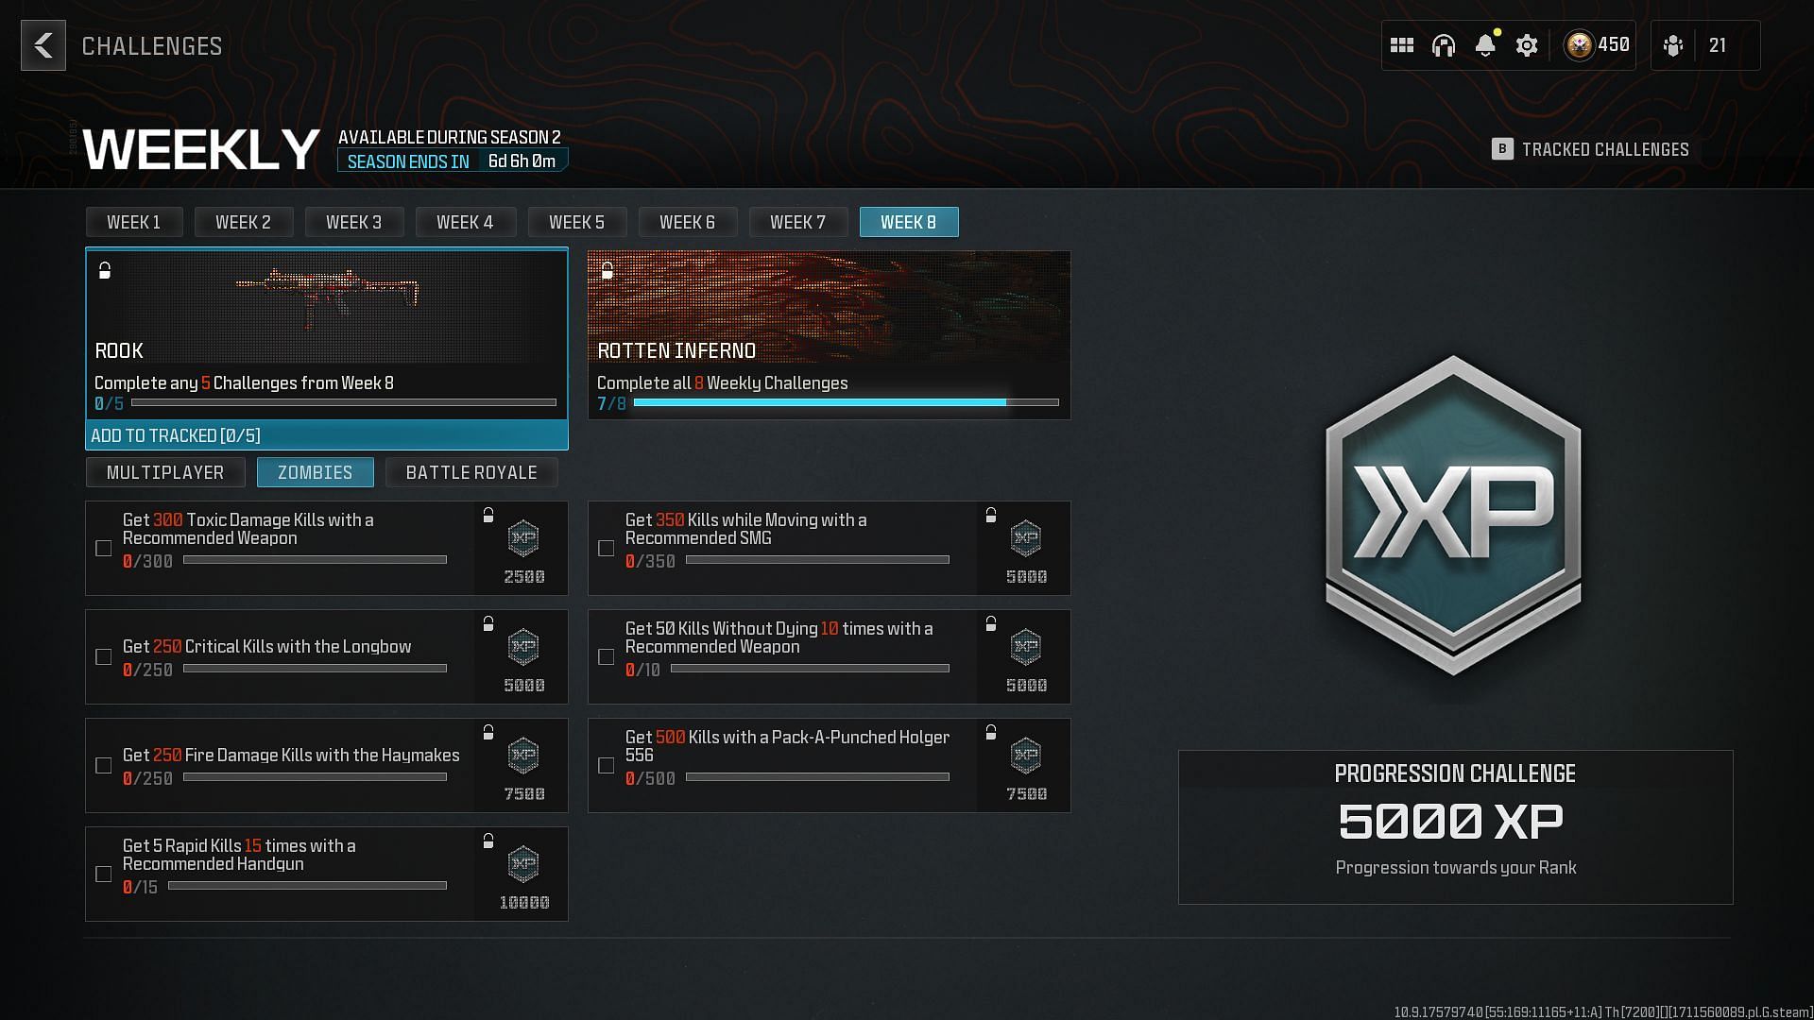Select the ZOMBIES mode tab
1814x1020 pixels.
316,472
